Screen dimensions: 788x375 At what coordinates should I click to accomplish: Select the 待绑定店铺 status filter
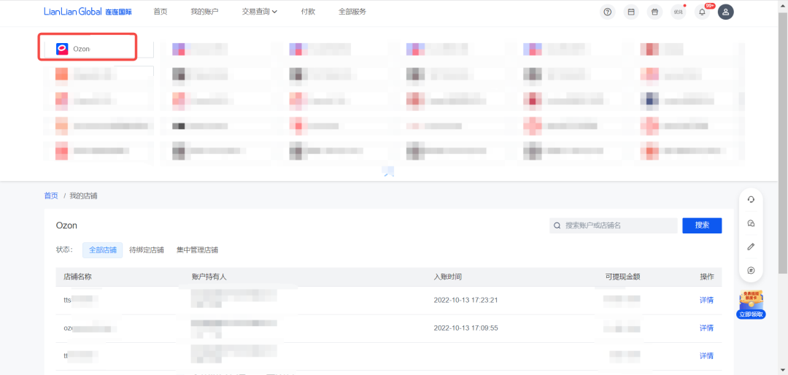[146, 250]
